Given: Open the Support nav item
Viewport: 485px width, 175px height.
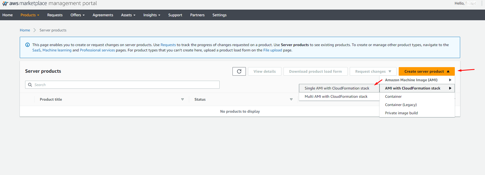Looking at the screenshot, I should 175,15.
